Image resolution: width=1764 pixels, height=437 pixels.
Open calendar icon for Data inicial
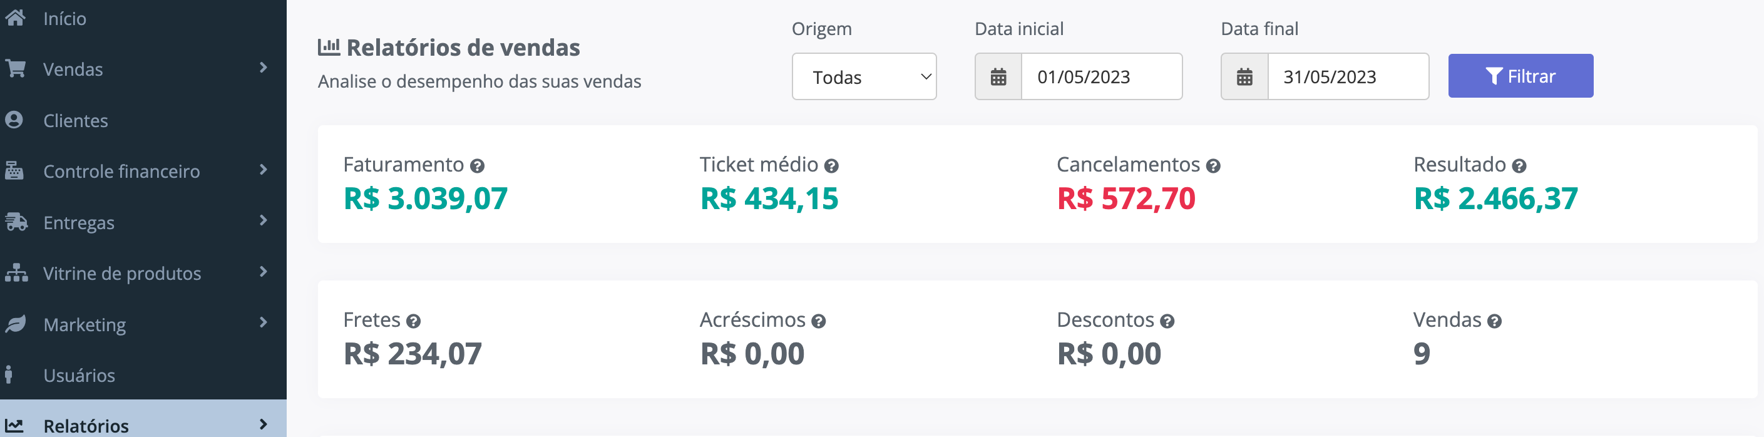(x=998, y=77)
